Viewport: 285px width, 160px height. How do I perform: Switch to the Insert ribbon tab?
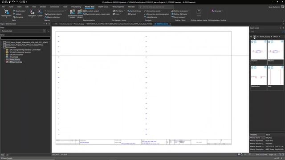point(19,7)
